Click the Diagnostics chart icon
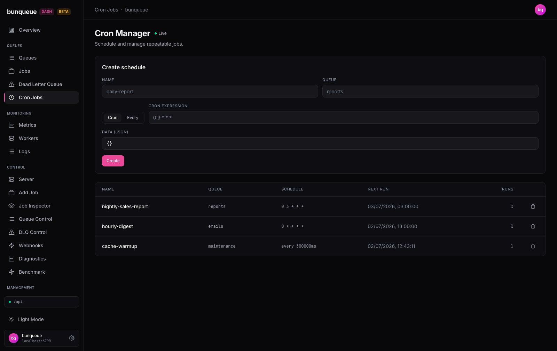Screen dimensions: 557x351 11,259
